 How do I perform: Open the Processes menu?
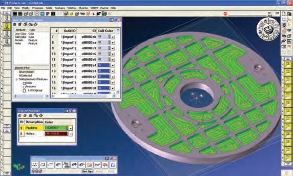coord(37,8)
